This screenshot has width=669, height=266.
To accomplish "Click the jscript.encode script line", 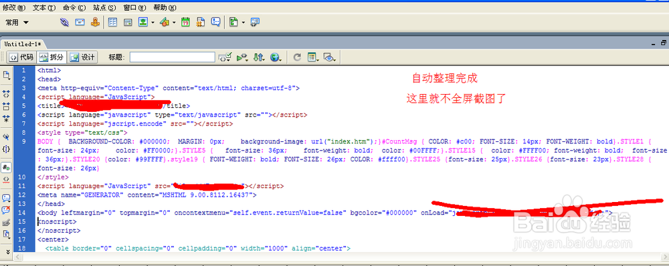I will click(x=135, y=123).
